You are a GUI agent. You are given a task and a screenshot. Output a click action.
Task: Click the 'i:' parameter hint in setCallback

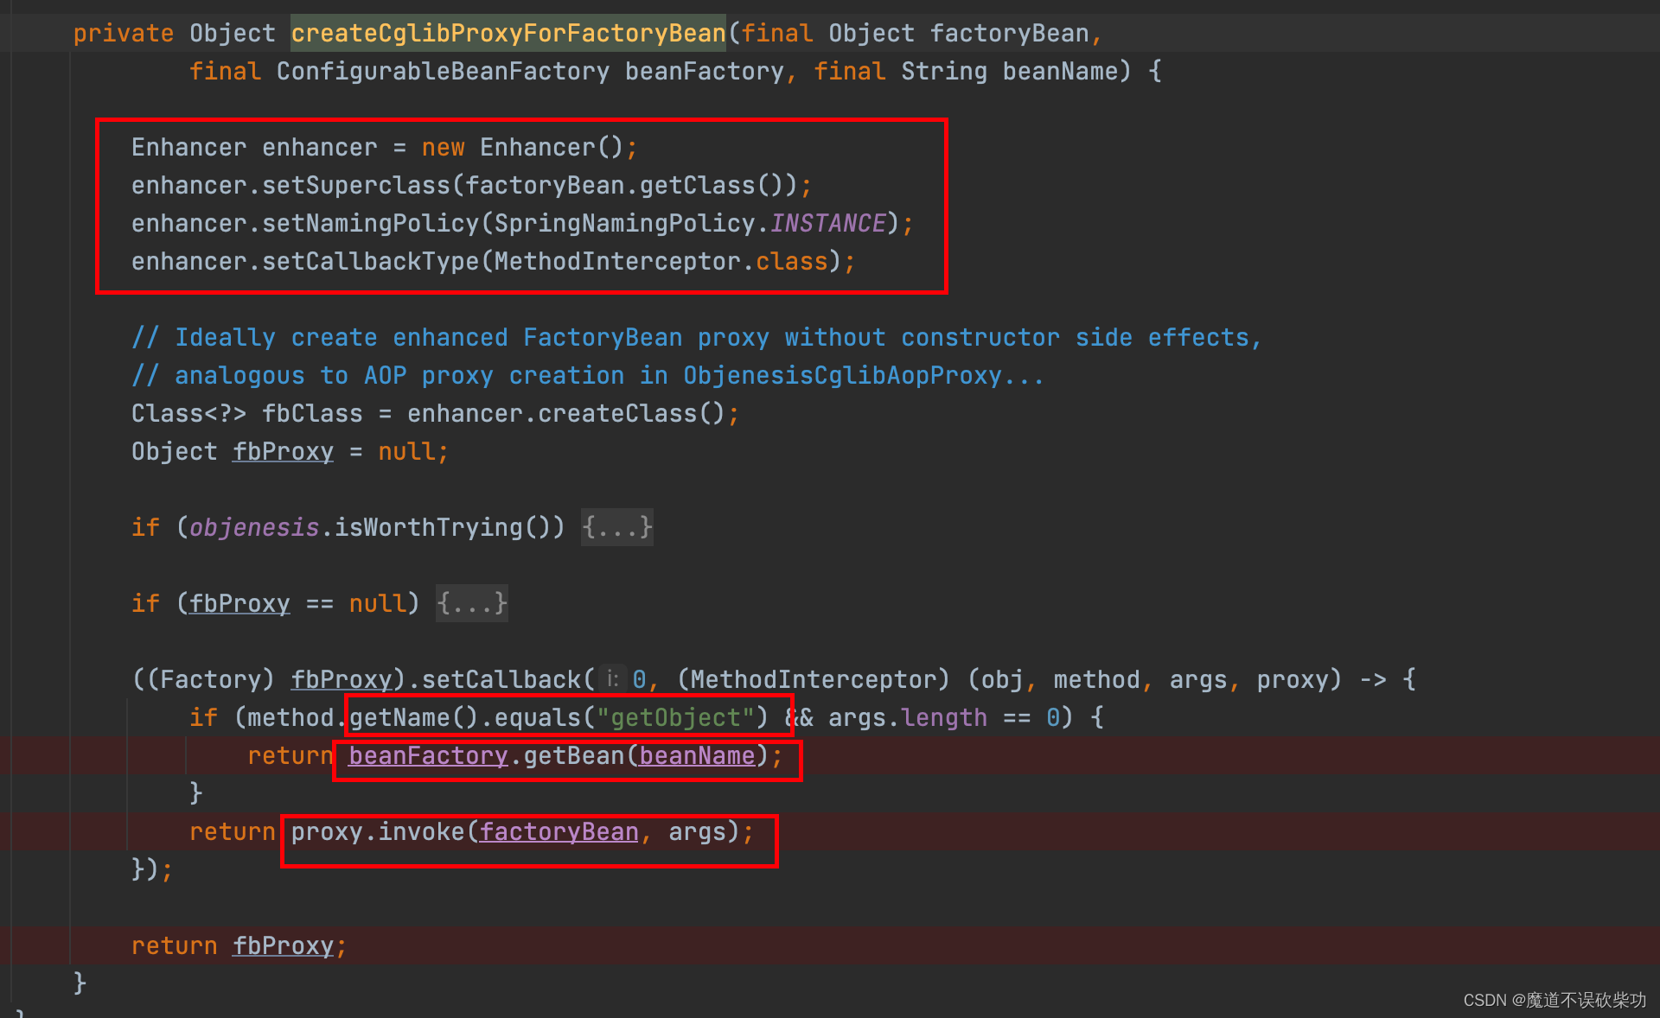tap(612, 679)
